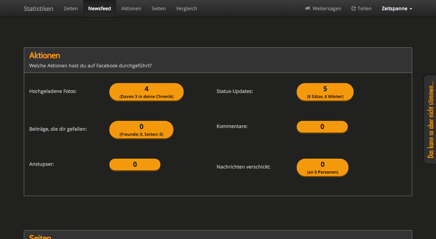Go to the Seiten tab

158,9
